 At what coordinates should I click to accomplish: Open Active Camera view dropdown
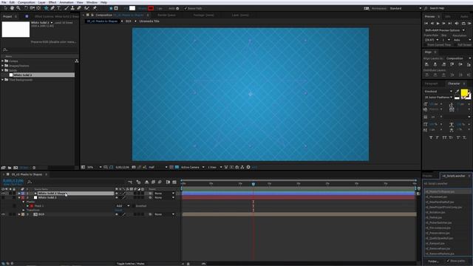pos(192,167)
